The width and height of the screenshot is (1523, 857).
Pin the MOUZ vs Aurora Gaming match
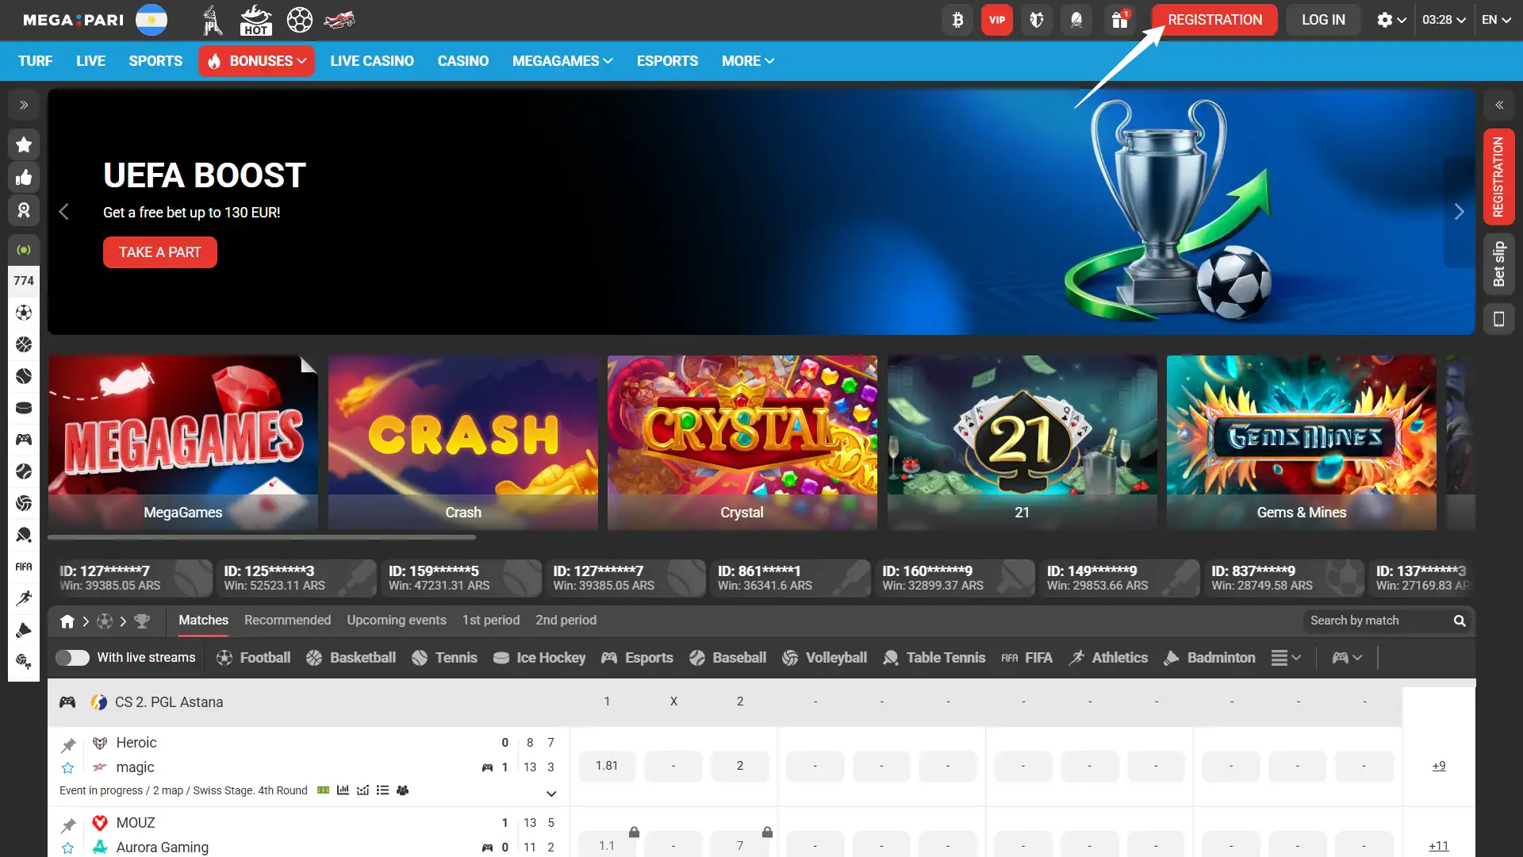click(x=68, y=825)
